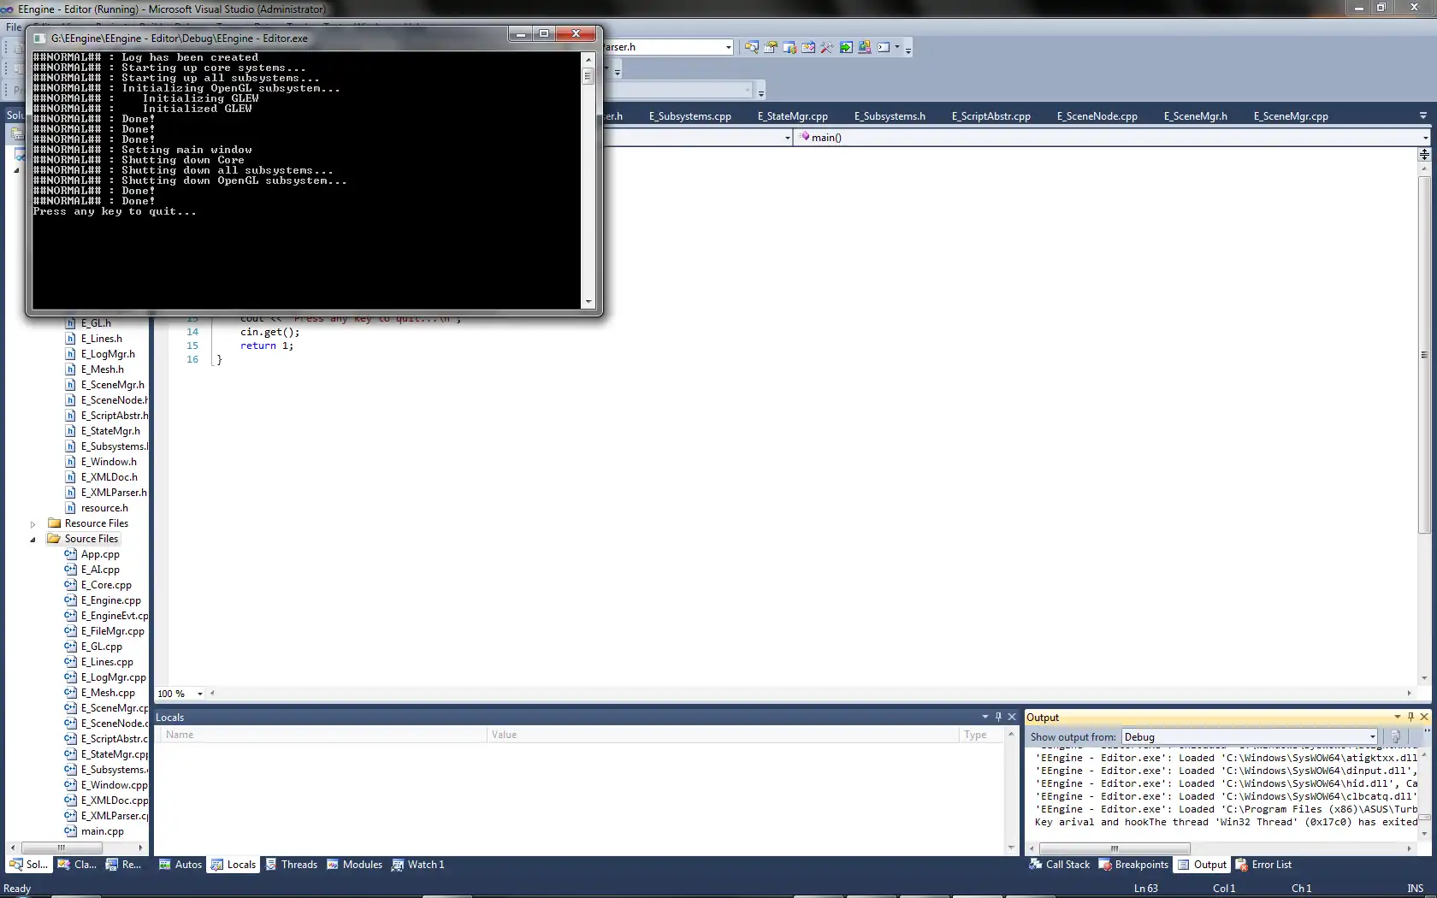
Task: Click the INS indicator in status bar
Action: (1416, 889)
